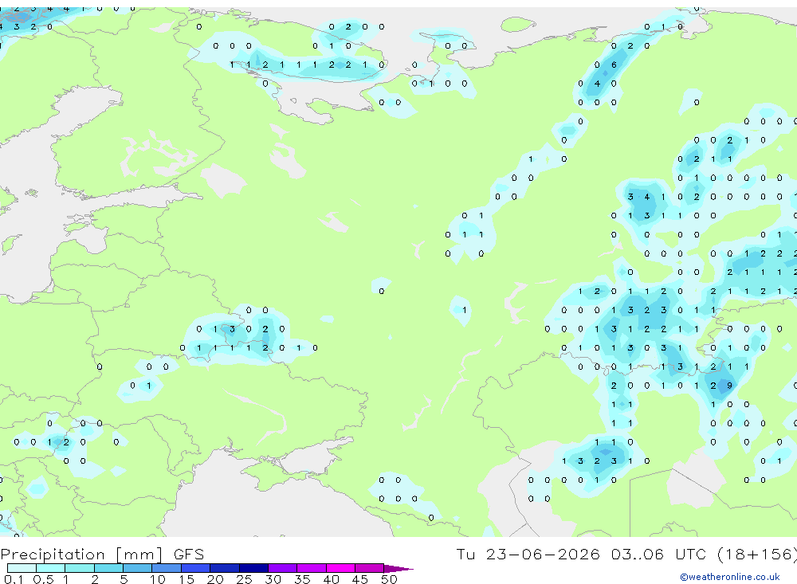Click the 10–15 mm legend swatch
797x584 pixels.
tap(167, 568)
